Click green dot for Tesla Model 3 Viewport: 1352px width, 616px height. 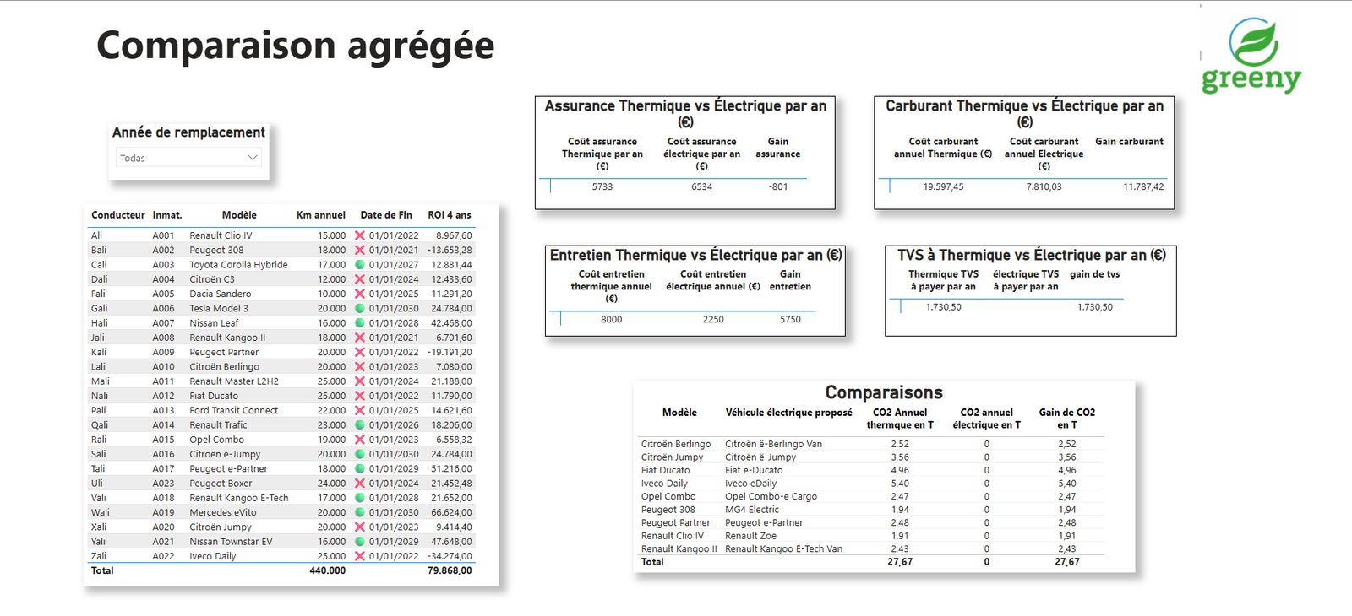(359, 309)
